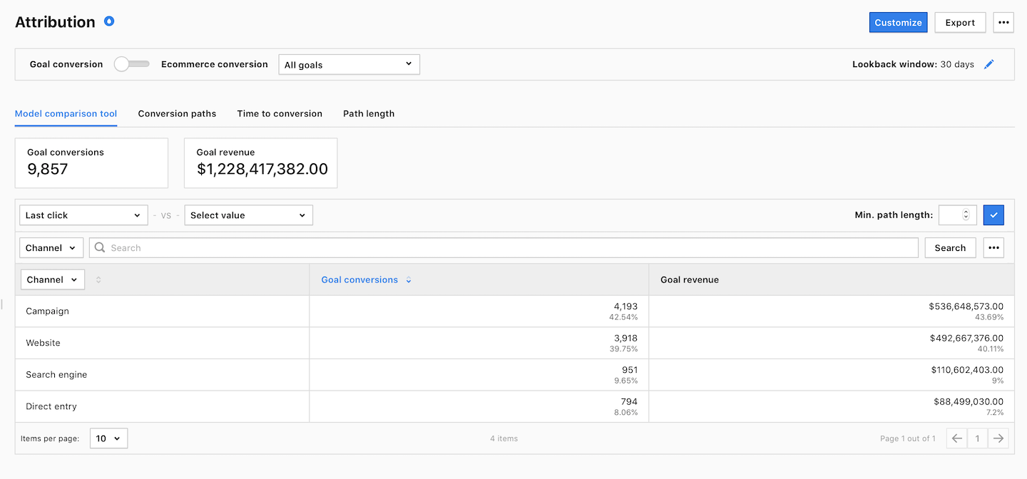The width and height of the screenshot is (1027, 479).
Task: Sort by Goal conversions column arrow
Action: 409,280
